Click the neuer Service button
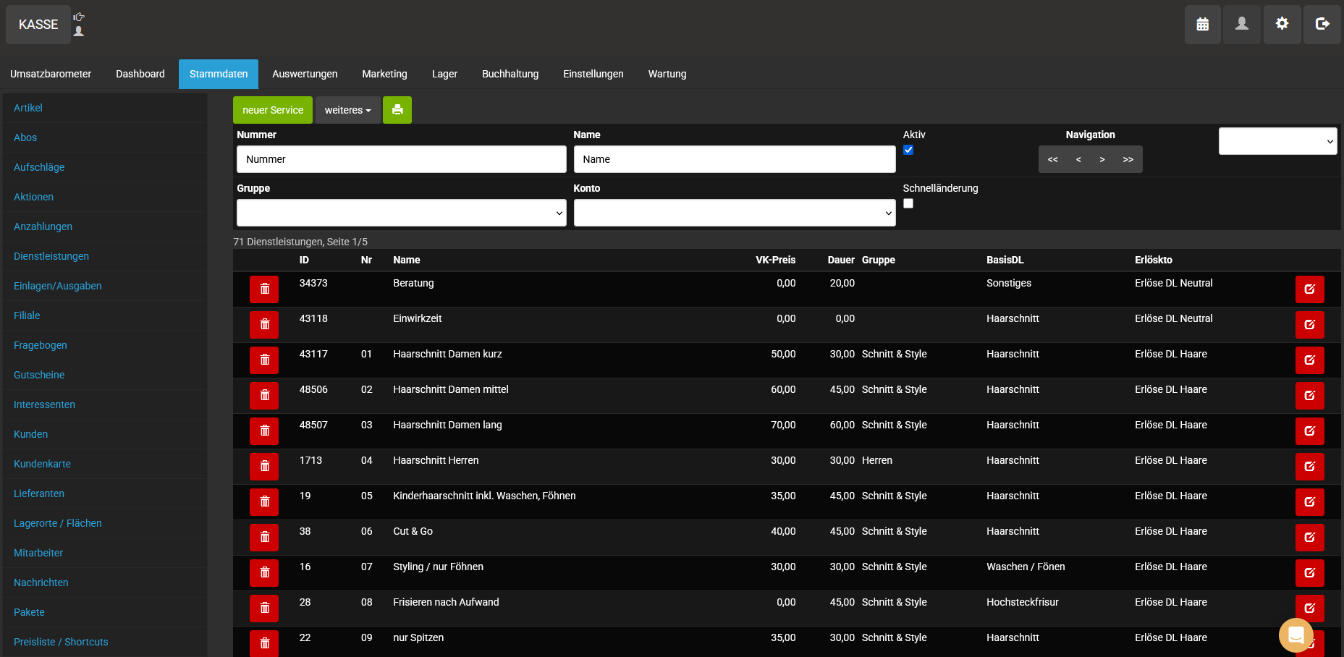Screen dimensions: 1344x657 273,110
